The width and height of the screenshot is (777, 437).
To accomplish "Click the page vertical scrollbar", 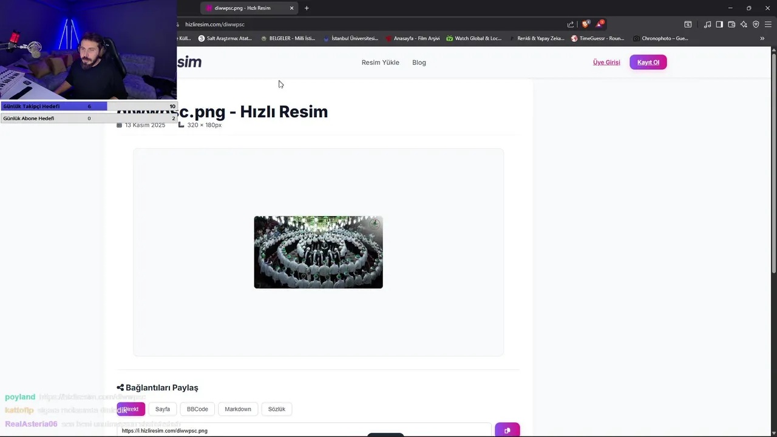I will (774, 164).
